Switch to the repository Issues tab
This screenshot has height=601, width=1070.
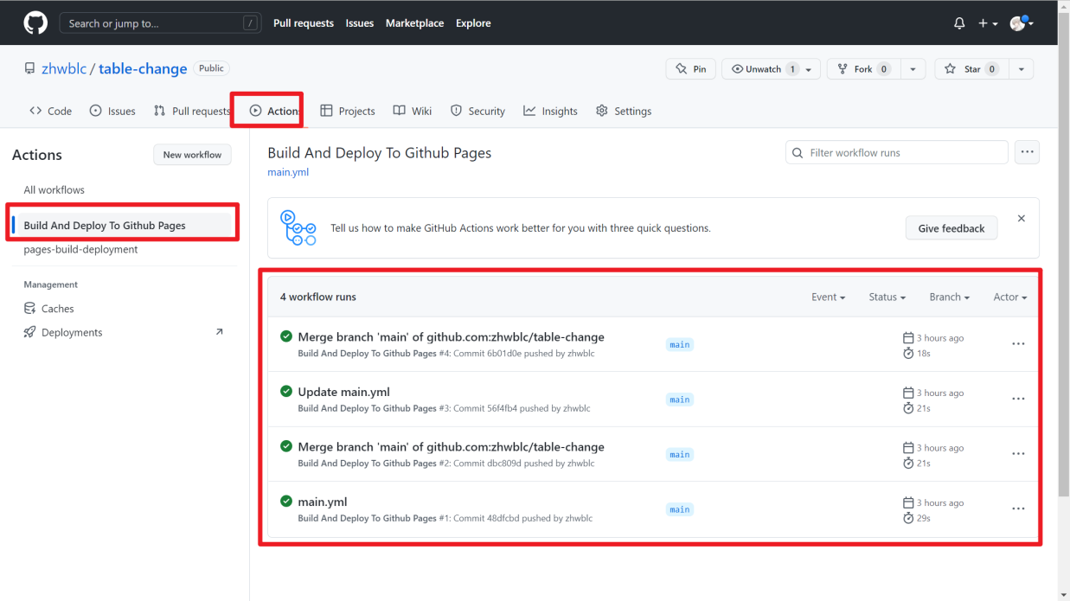tap(113, 111)
